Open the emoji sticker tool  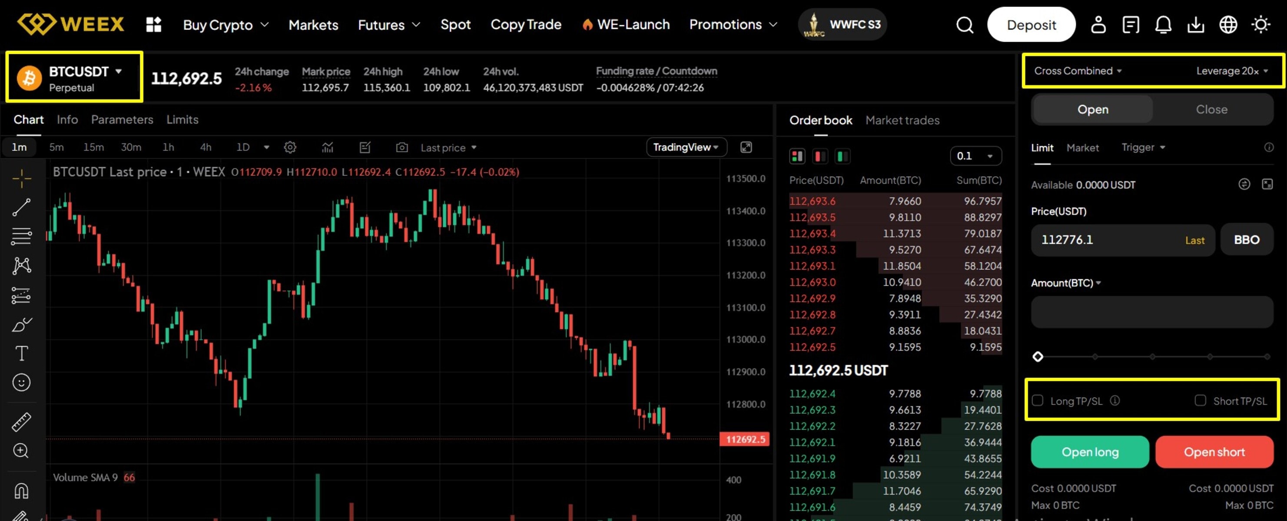[21, 383]
